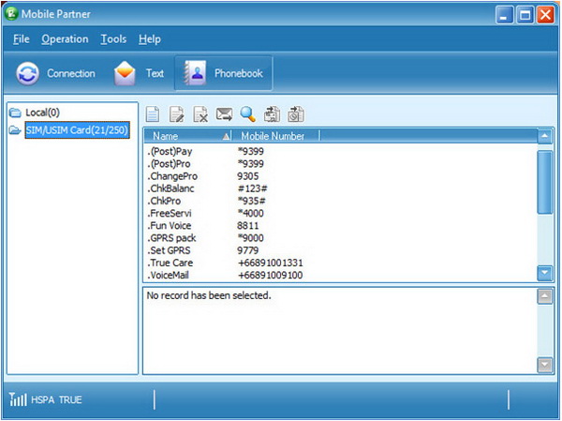The width and height of the screenshot is (562, 421).
Task: Open the Text envelope icon
Action: (x=125, y=73)
